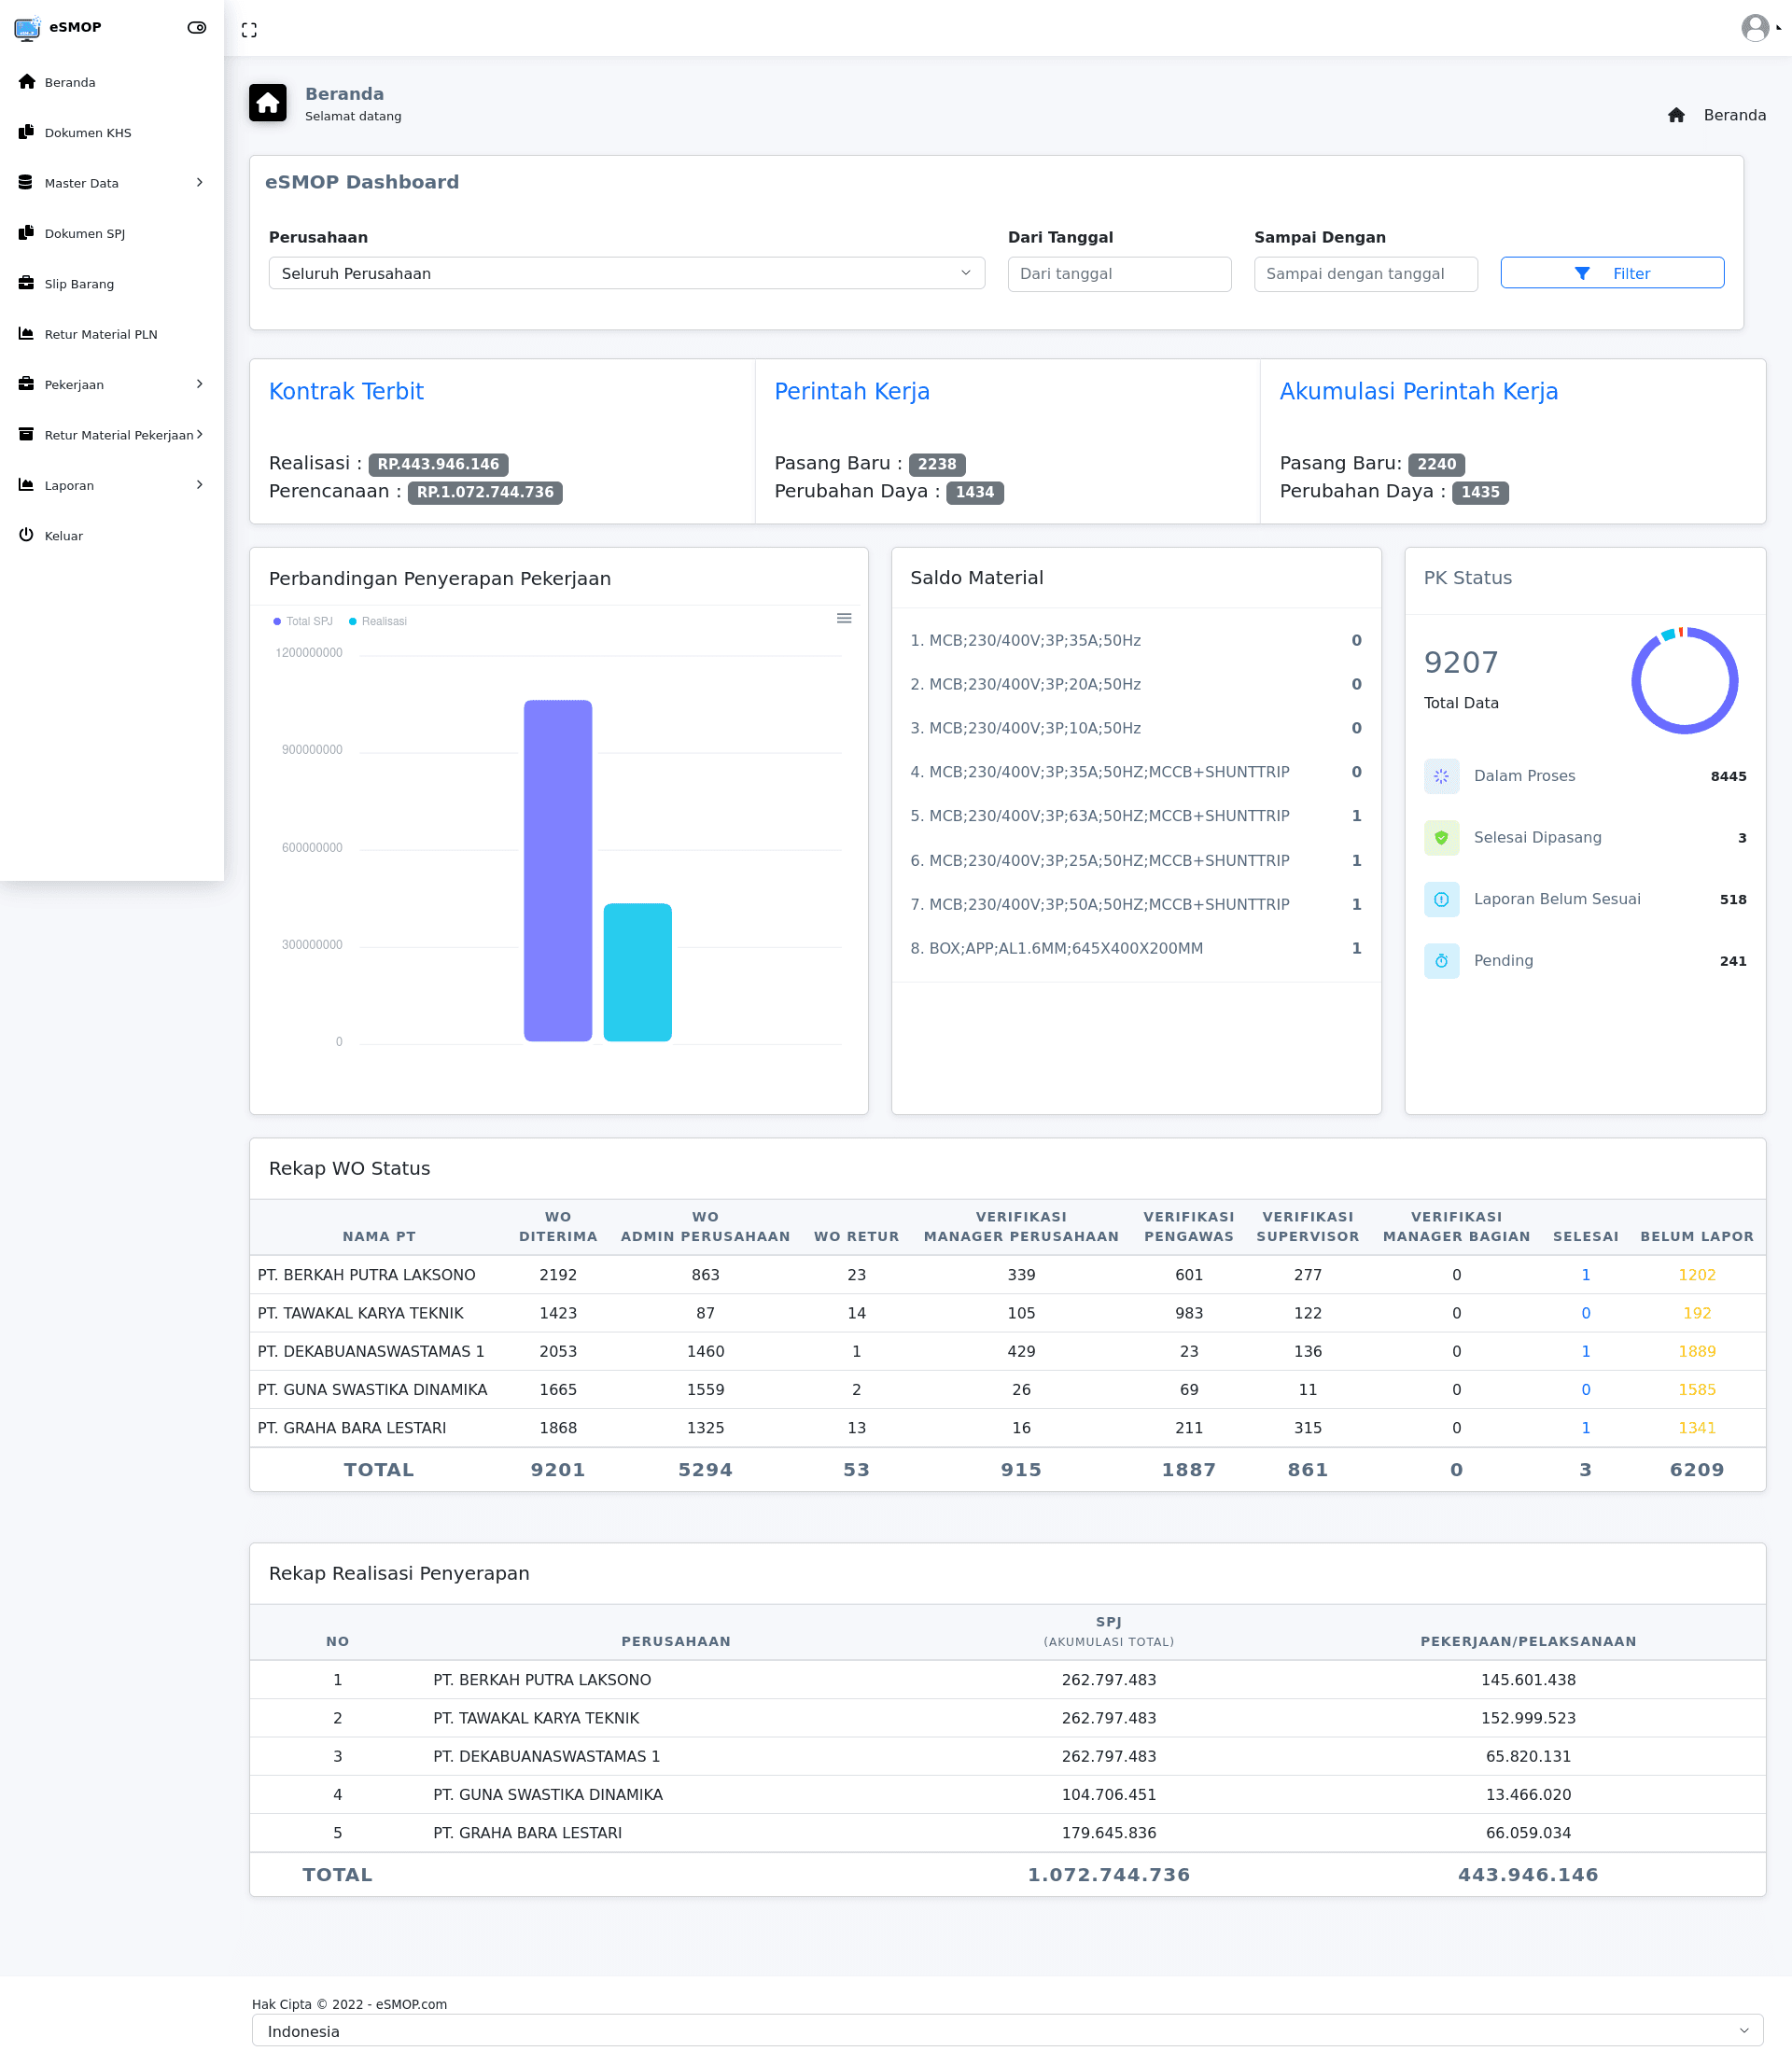The width and height of the screenshot is (1792, 2065).
Task: Click the Retur Material Pekerjaan archive icon
Action: point(27,435)
